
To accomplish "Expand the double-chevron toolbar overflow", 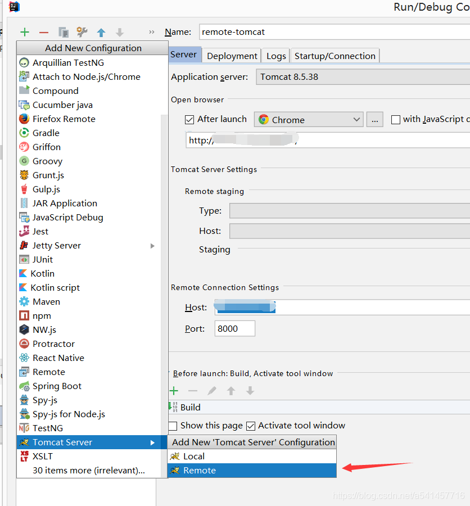I will (152, 32).
